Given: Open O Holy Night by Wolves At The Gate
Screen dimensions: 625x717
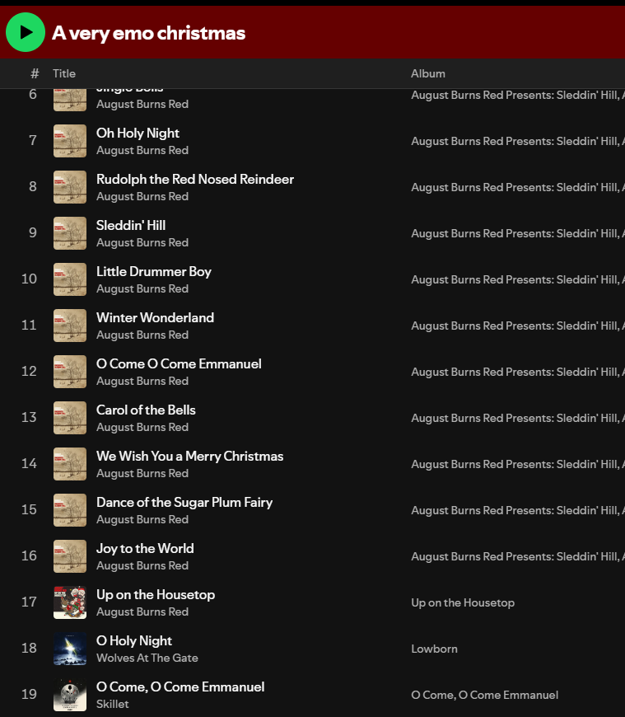Looking at the screenshot, I should tap(134, 641).
